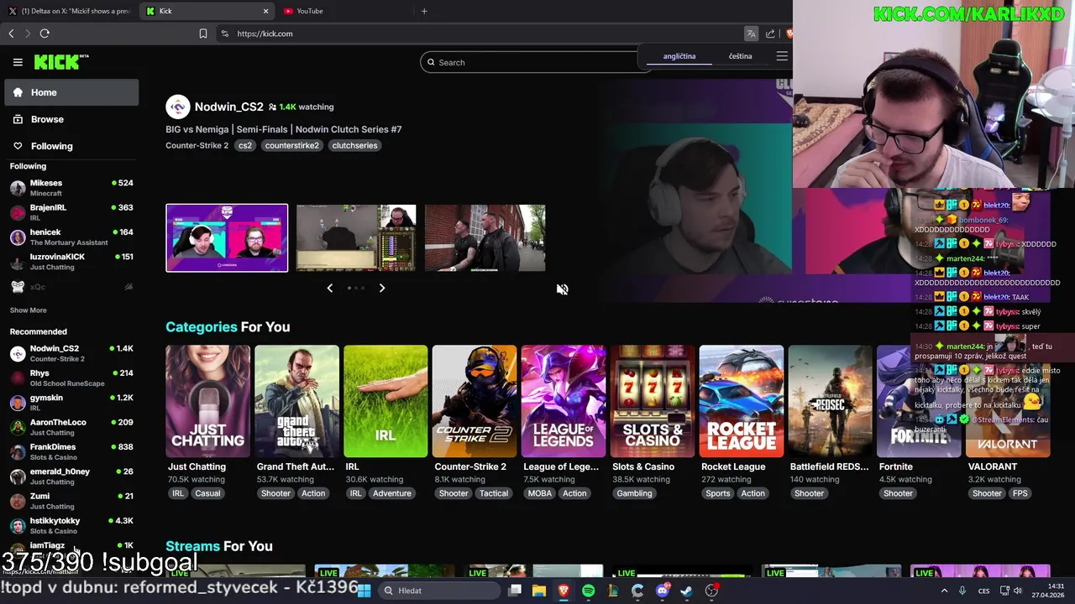Click the share icon in address bar
1075x604 pixels.
point(770,34)
